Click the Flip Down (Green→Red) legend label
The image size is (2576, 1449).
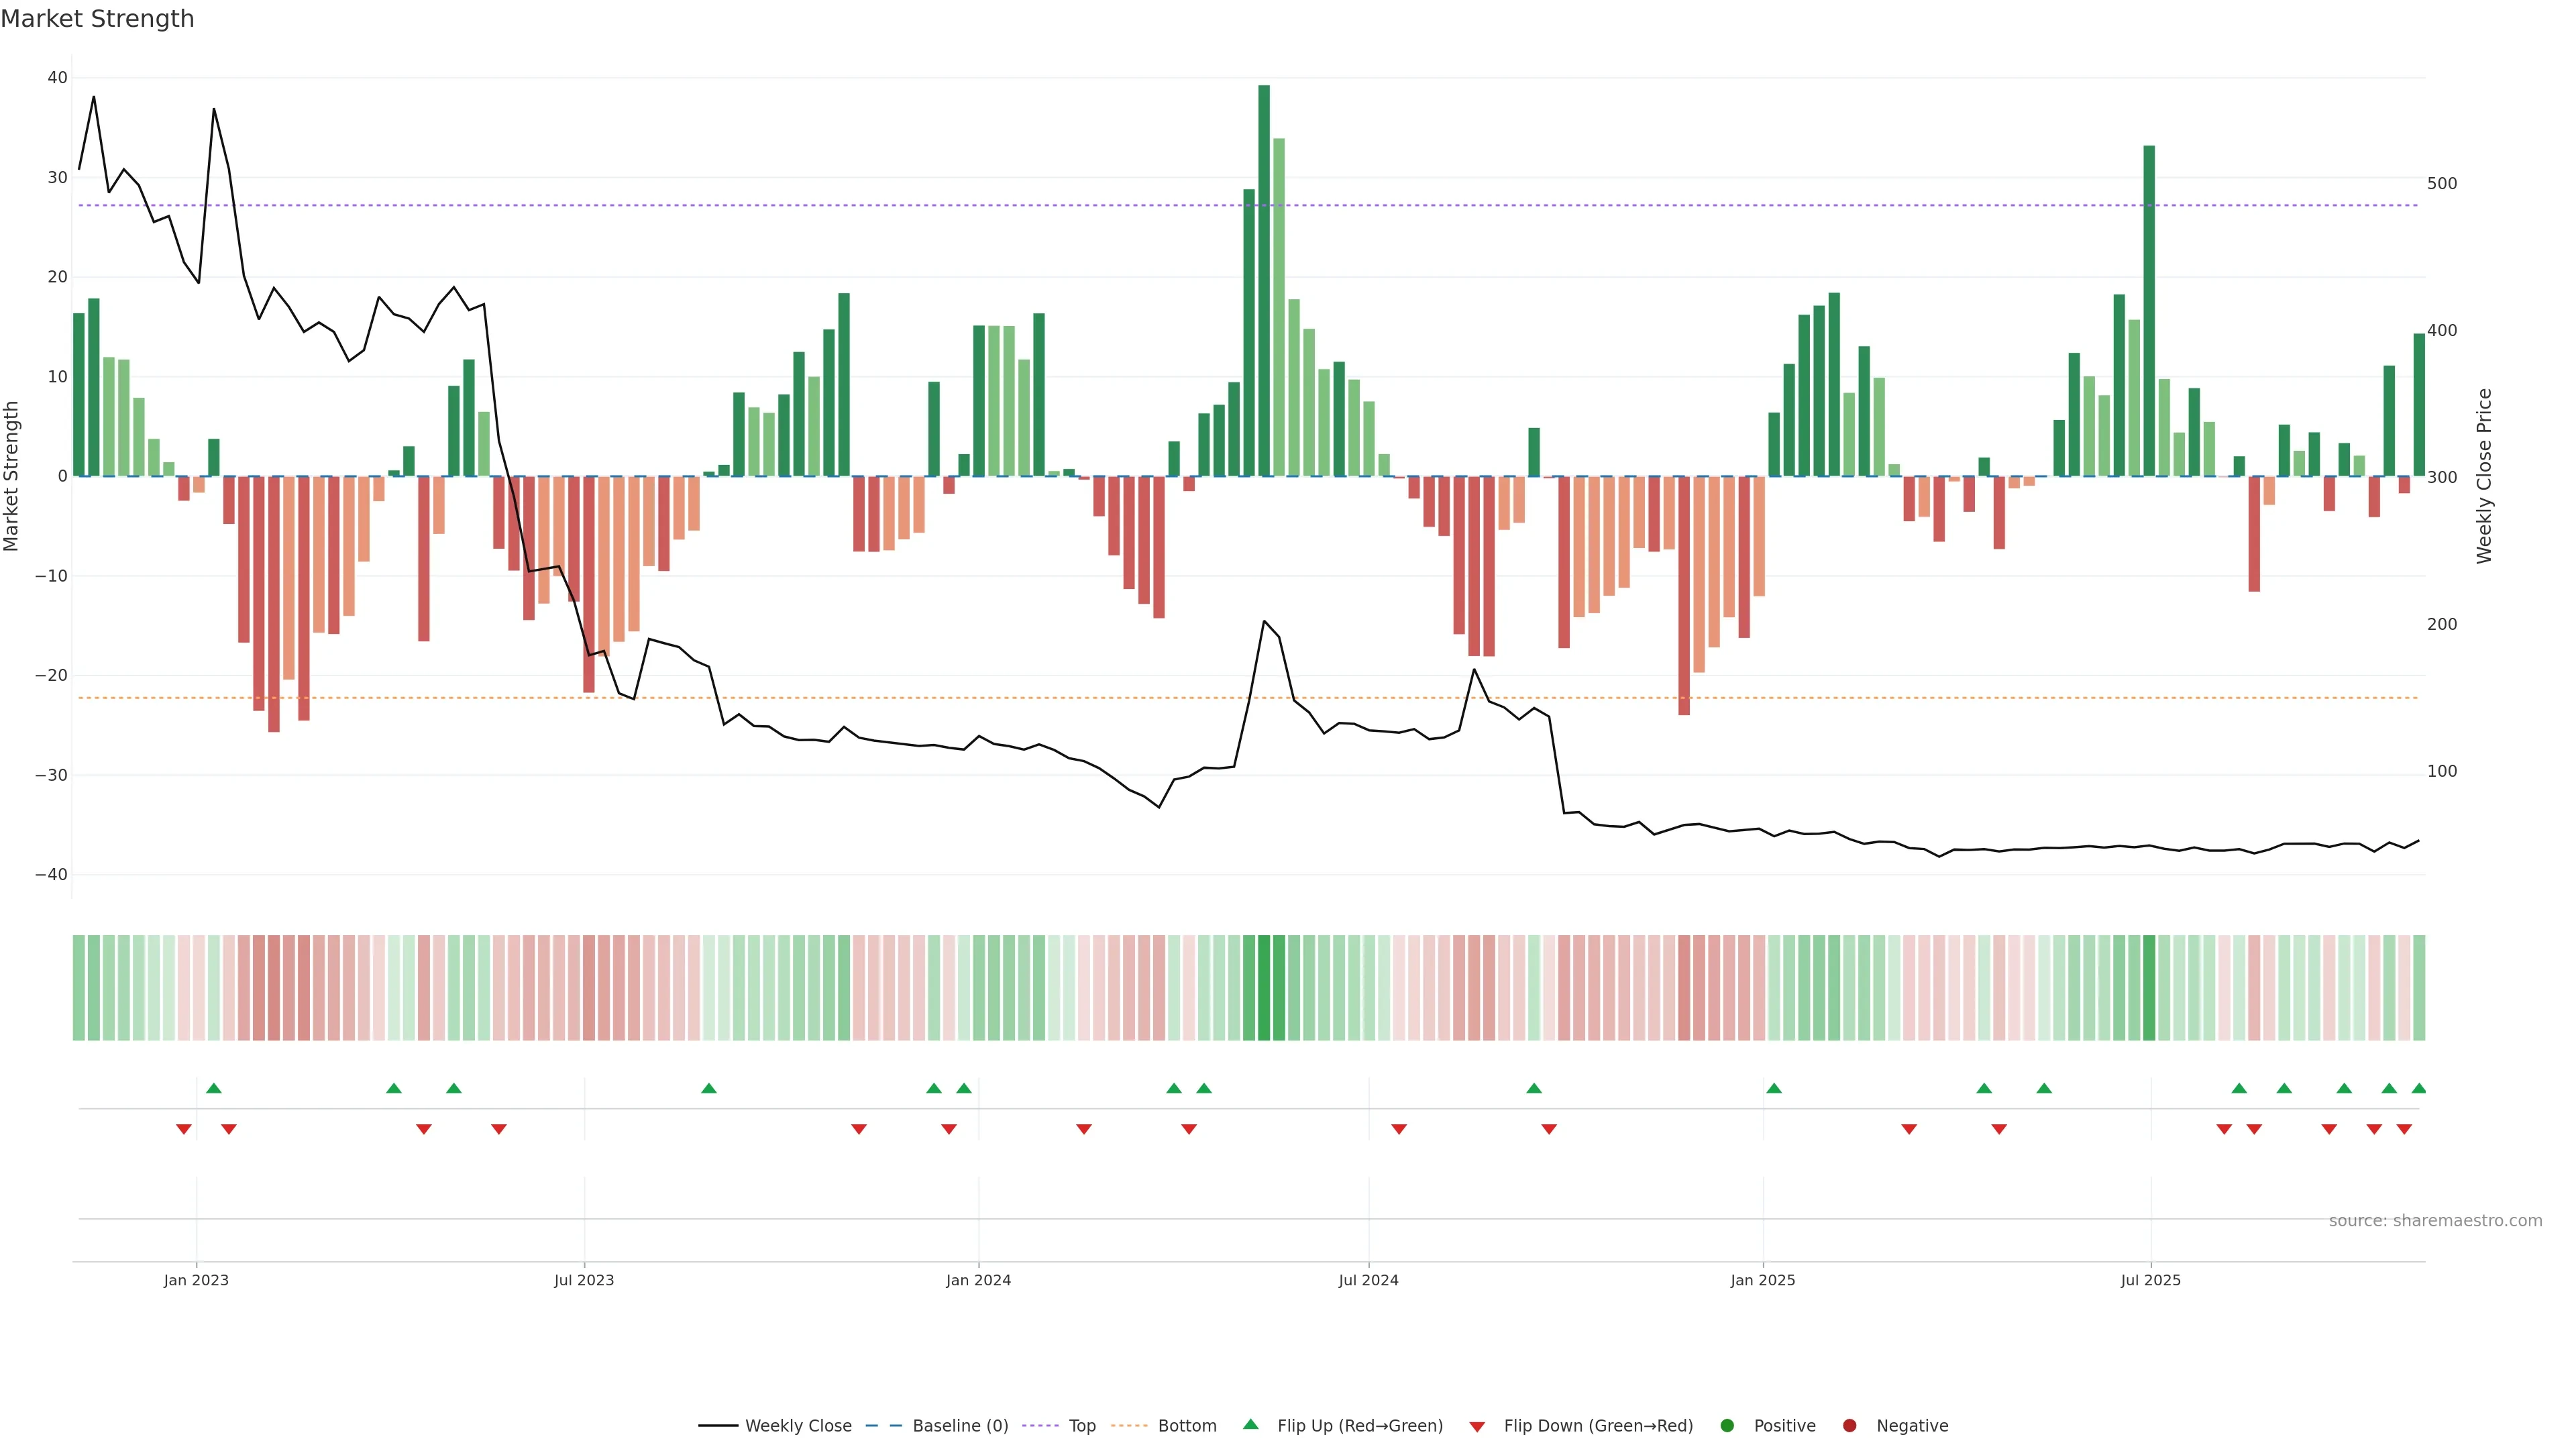1598,1426
